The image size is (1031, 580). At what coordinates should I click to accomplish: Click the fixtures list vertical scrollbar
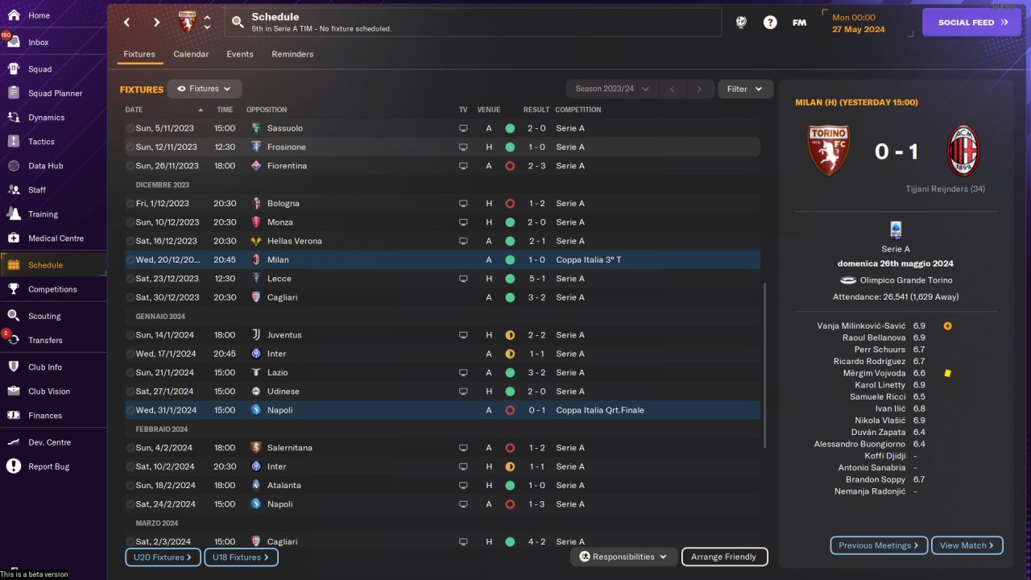point(766,367)
